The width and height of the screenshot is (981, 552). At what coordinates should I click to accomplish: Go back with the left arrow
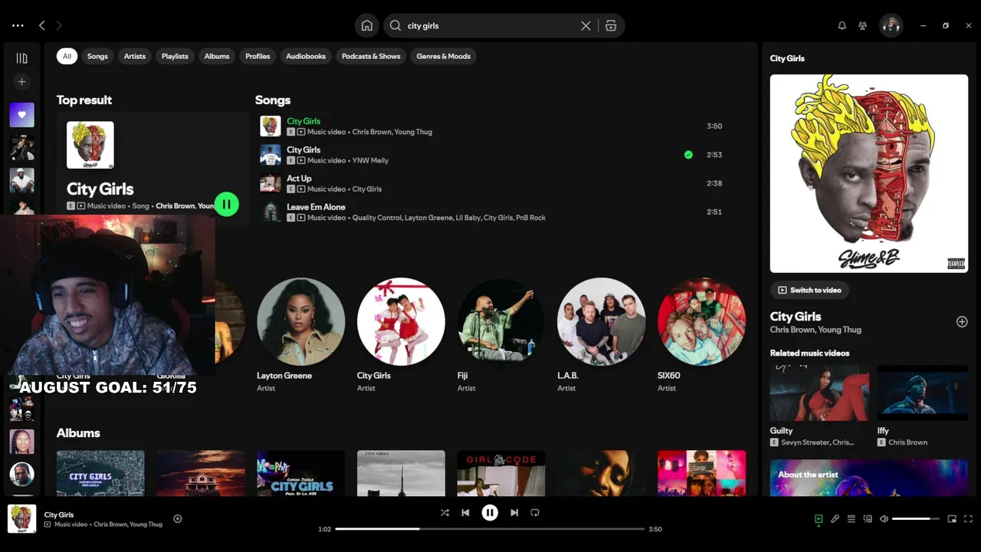[x=42, y=25]
